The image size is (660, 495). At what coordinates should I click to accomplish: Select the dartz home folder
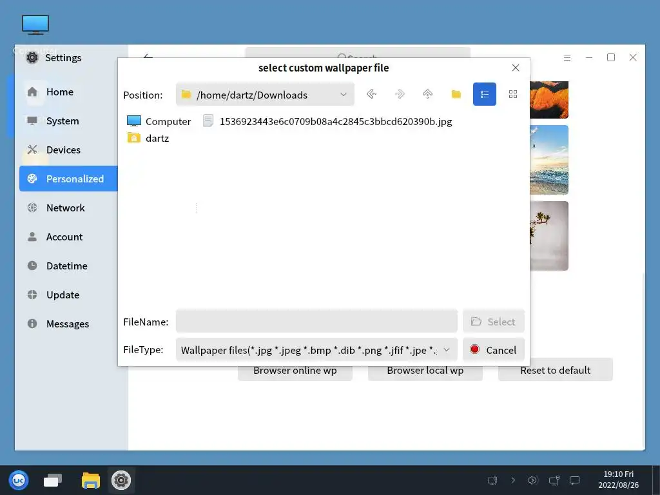click(x=148, y=138)
